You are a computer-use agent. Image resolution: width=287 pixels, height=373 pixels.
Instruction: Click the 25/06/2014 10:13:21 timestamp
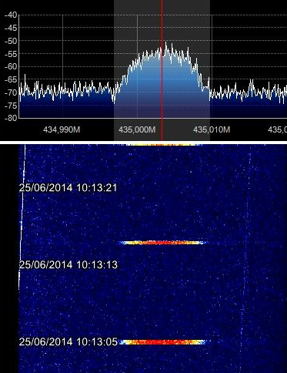[x=68, y=187]
